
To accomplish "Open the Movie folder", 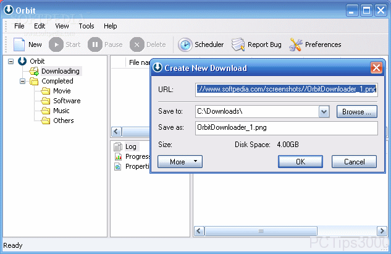I will [46, 91].
